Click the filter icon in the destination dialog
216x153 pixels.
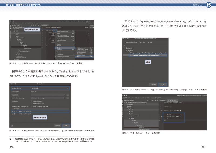(124, 46)
